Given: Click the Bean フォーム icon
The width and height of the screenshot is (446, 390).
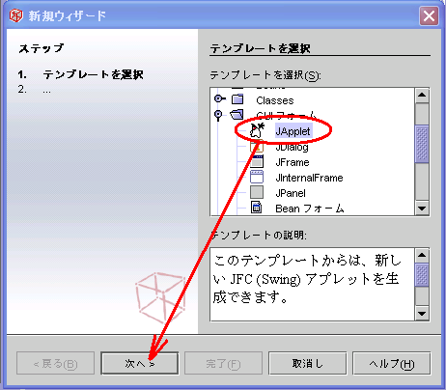Looking at the screenshot, I should click(257, 208).
